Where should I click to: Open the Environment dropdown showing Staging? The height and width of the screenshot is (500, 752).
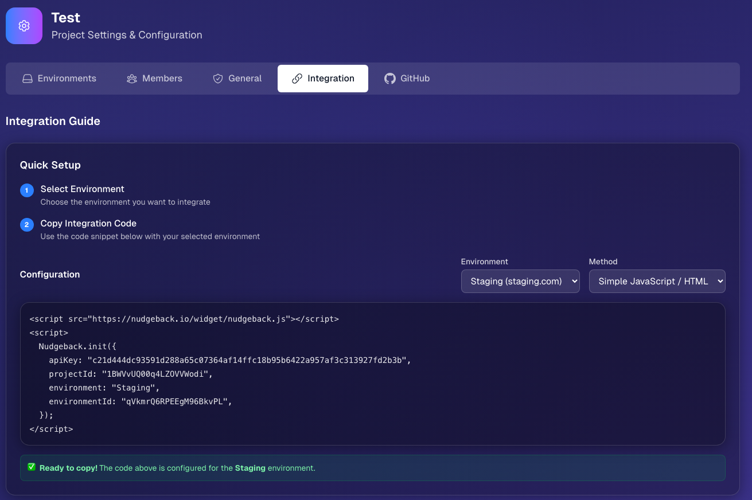tap(520, 281)
